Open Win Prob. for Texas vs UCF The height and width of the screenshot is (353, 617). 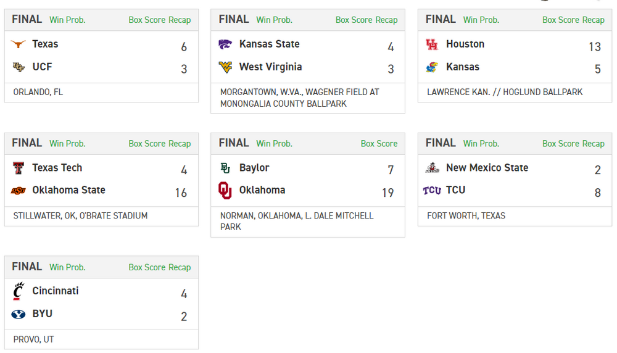(x=67, y=20)
